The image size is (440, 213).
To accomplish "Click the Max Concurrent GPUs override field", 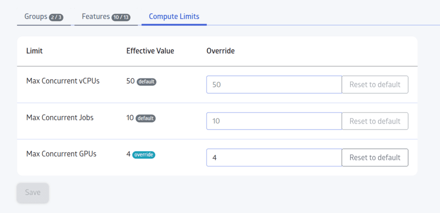I will (274, 157).
